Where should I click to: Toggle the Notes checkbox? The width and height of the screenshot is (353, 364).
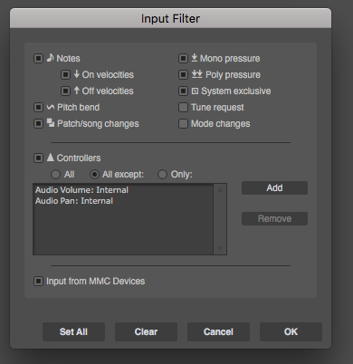(x=38, y=58)
